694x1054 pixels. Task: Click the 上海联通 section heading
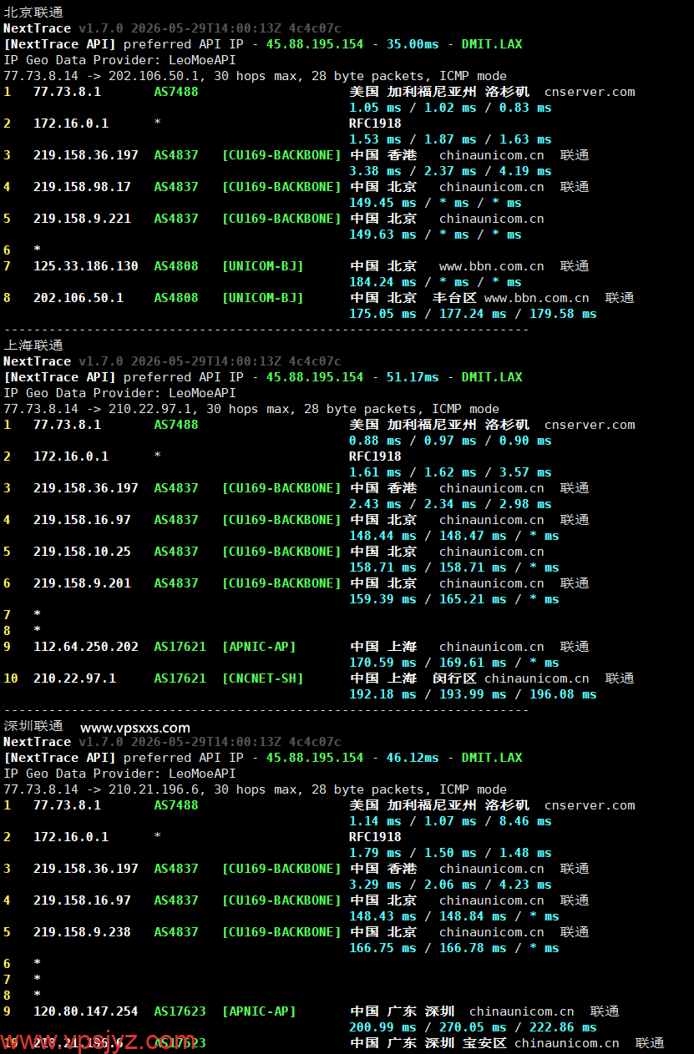click(33, 345)
